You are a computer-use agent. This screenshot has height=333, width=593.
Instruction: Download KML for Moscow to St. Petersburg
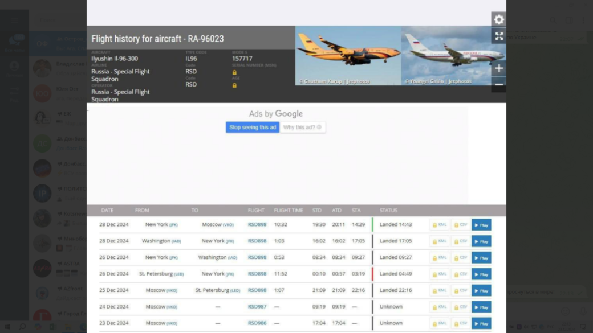440,291
